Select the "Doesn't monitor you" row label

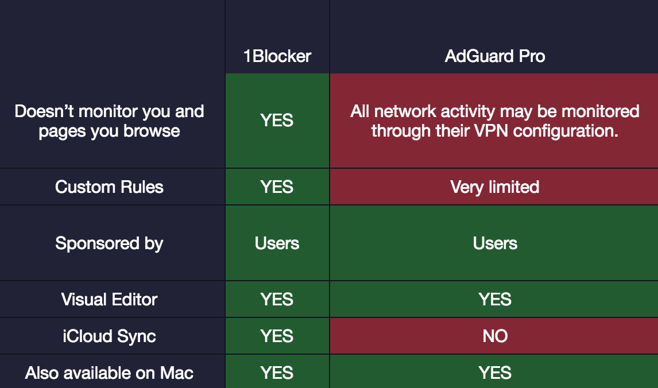click(x=109, y=121)
